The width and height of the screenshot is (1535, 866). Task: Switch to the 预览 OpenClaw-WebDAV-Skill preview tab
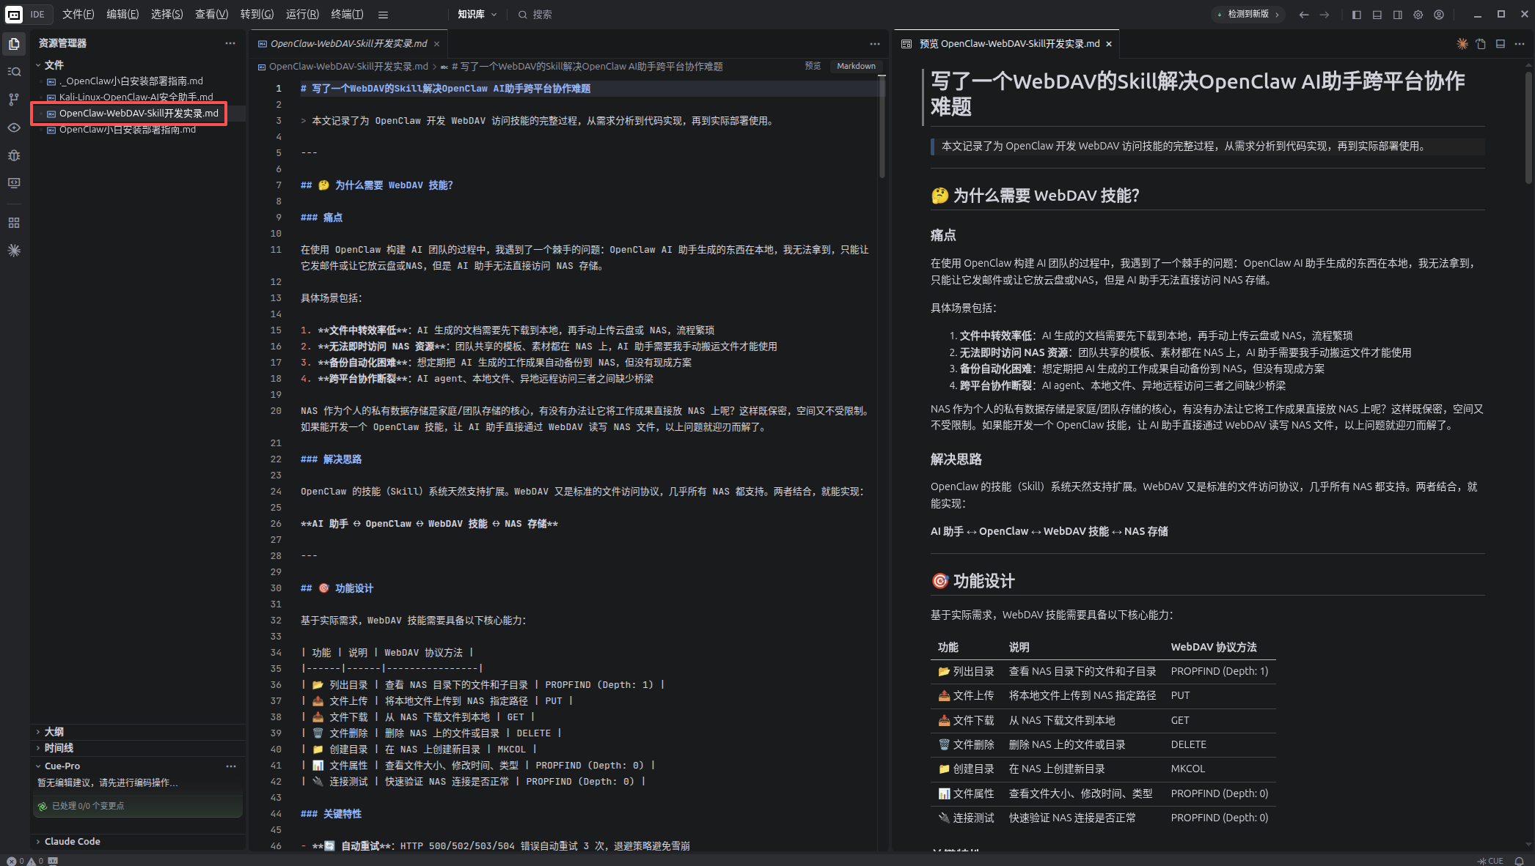[1008, 44]
